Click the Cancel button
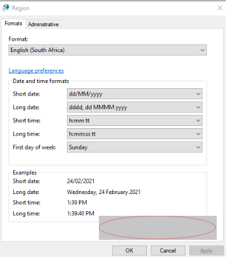The height and width of the screenshot is (257, 227). (x=168, y=250)
